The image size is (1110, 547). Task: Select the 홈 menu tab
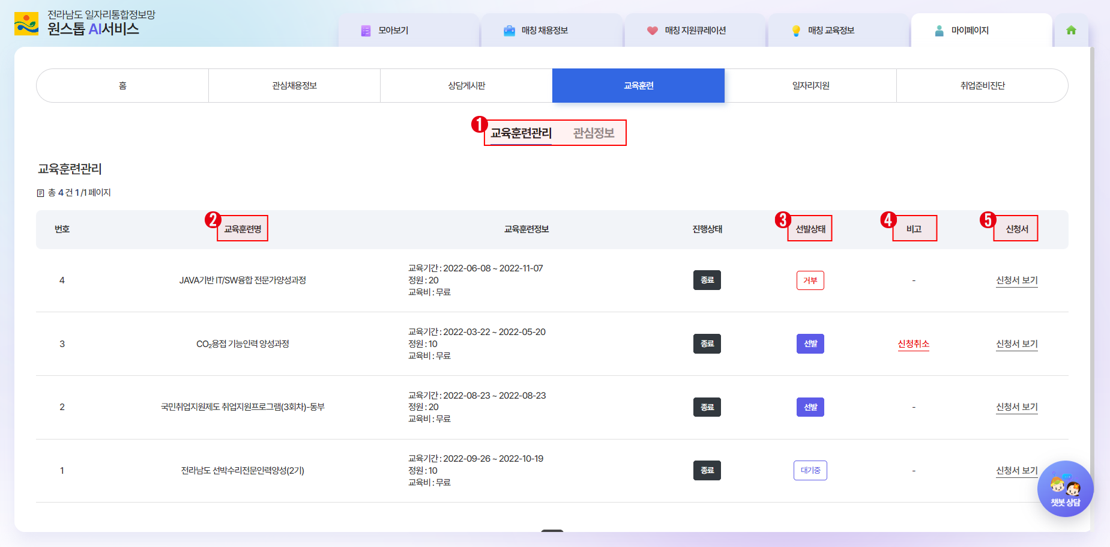click(122, 86)
